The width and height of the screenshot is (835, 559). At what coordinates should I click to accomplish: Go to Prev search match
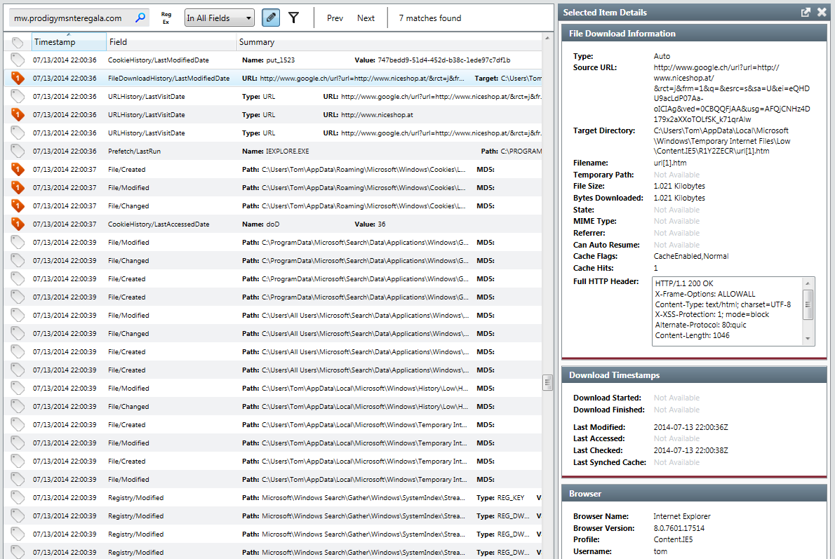pyautogui.click(x=335, y=18)
